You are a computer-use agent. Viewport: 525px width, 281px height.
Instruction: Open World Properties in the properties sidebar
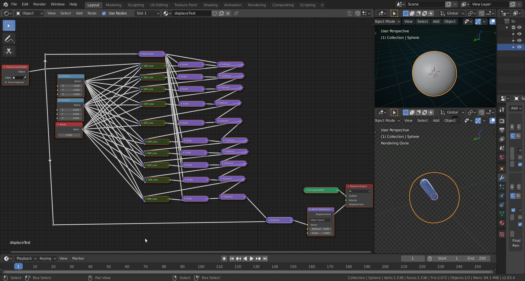click(x=502, y=157)
